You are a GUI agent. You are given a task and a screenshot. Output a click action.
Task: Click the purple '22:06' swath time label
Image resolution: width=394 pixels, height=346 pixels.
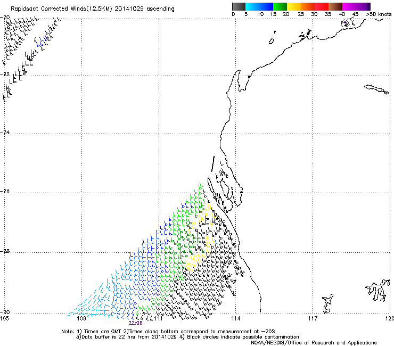coord(135,323)
